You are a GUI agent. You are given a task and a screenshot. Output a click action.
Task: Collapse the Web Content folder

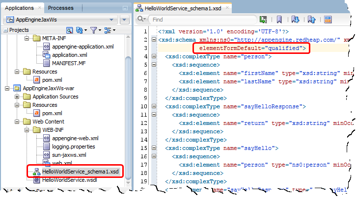[x=17, y=122]
